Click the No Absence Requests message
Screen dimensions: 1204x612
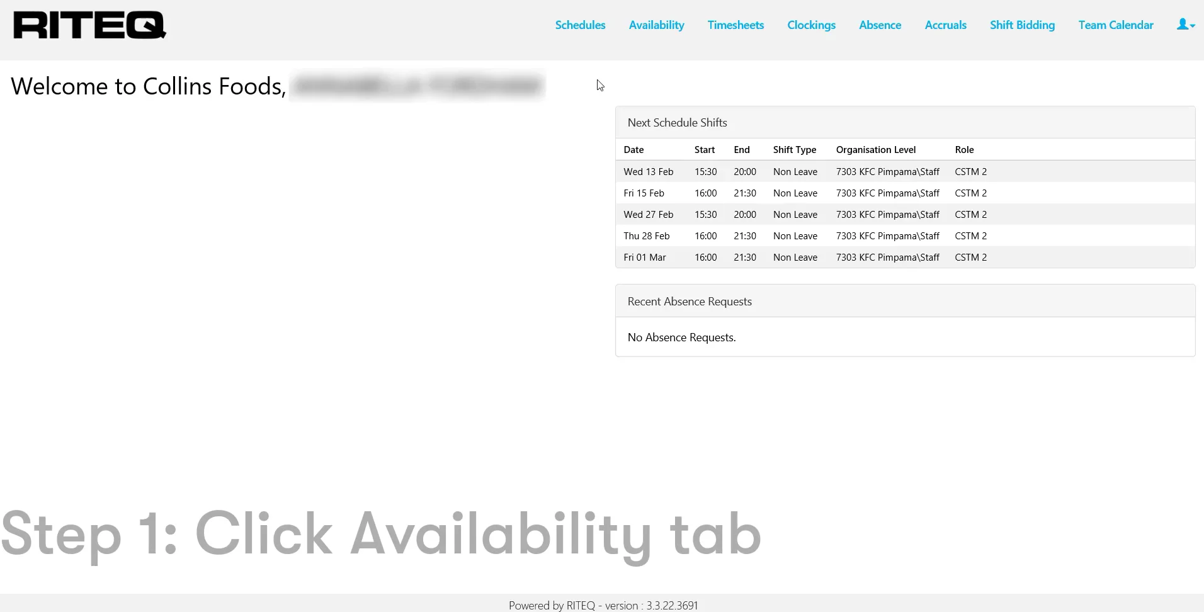click(682, 337)
